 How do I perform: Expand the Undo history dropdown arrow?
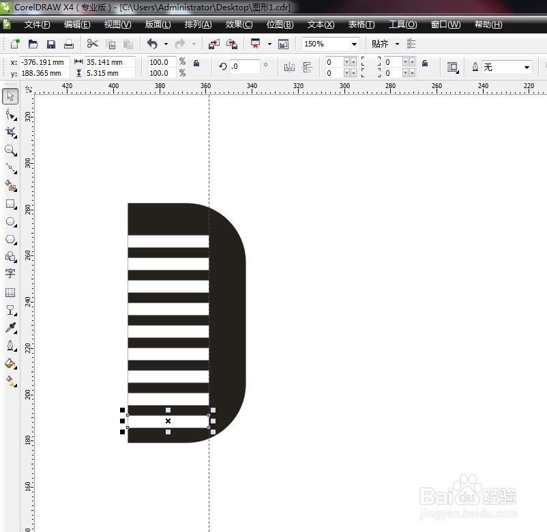pyautogui.click(x=166, y=44)
